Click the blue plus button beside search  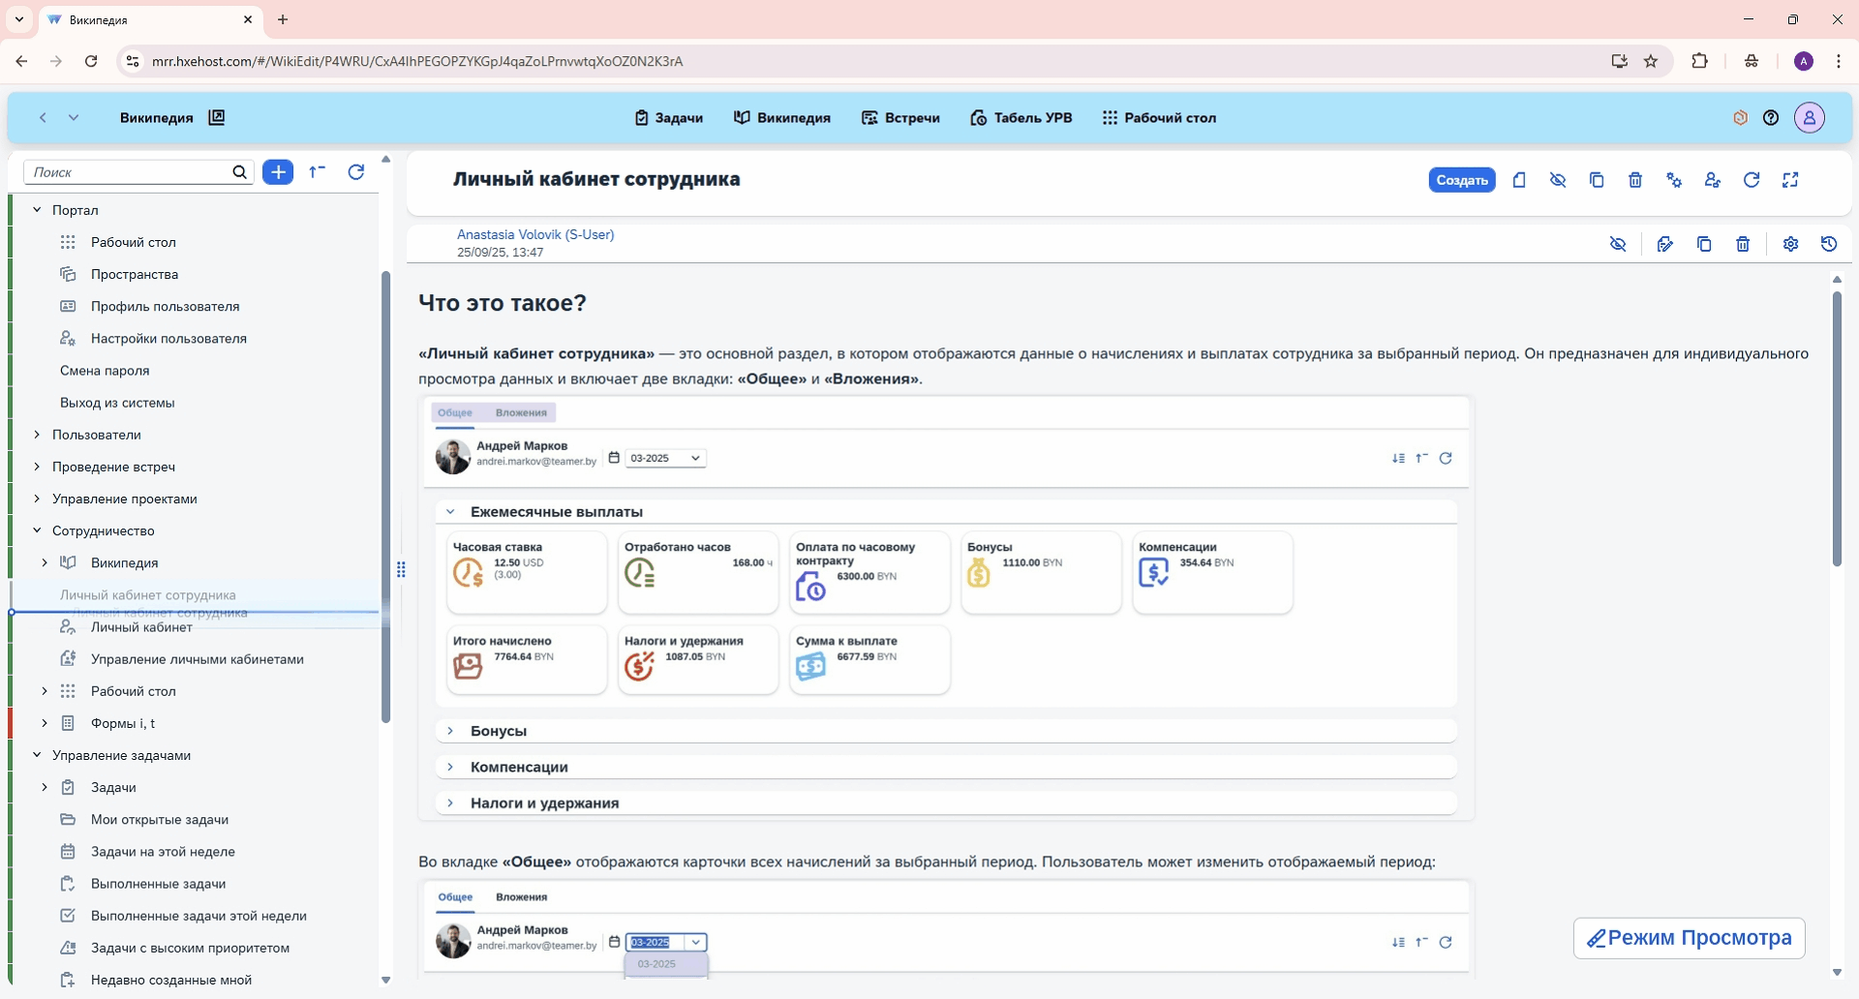click(278, 172)
